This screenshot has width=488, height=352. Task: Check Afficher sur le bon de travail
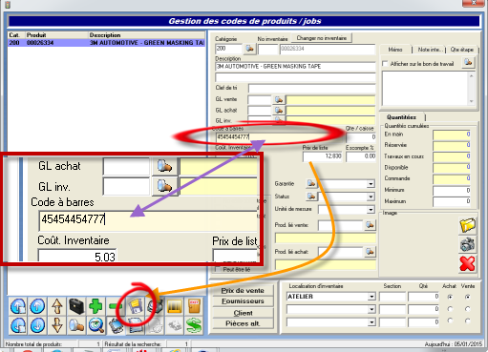click(x=385, y=64)
